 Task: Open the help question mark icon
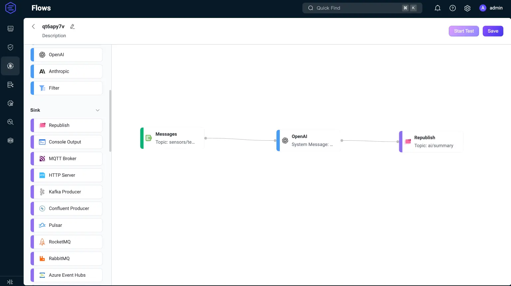point(452,8)
